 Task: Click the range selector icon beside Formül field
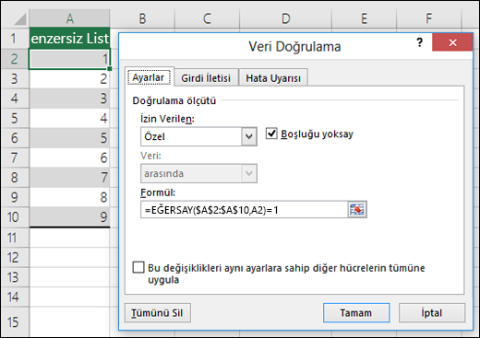click(x=357, y=210)
